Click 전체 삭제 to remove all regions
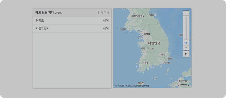Image resolution: width=226 pixels, height=98 pixels. point(103,13)
